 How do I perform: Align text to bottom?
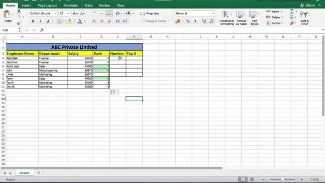point(109,14)
